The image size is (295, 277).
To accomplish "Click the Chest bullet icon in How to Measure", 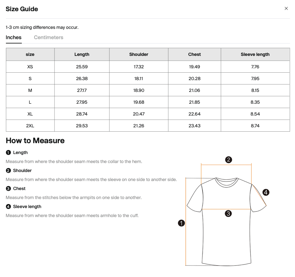I will coord(8,189).
